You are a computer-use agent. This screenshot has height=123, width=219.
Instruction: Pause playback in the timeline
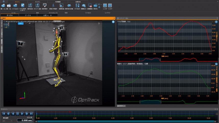(x=18, y=114)
